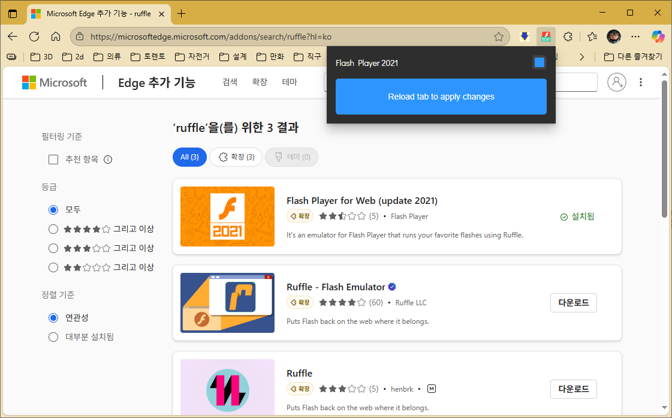
Task: Select two stars and above rating filter
Action: click(53, 267)
